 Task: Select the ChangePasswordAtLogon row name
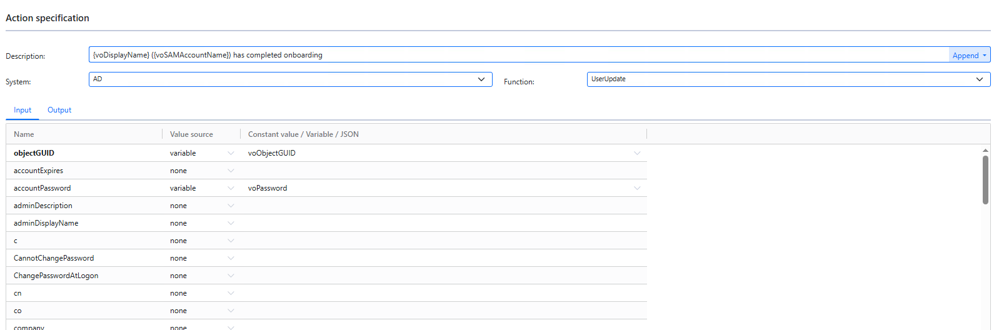tap(56, 276)
